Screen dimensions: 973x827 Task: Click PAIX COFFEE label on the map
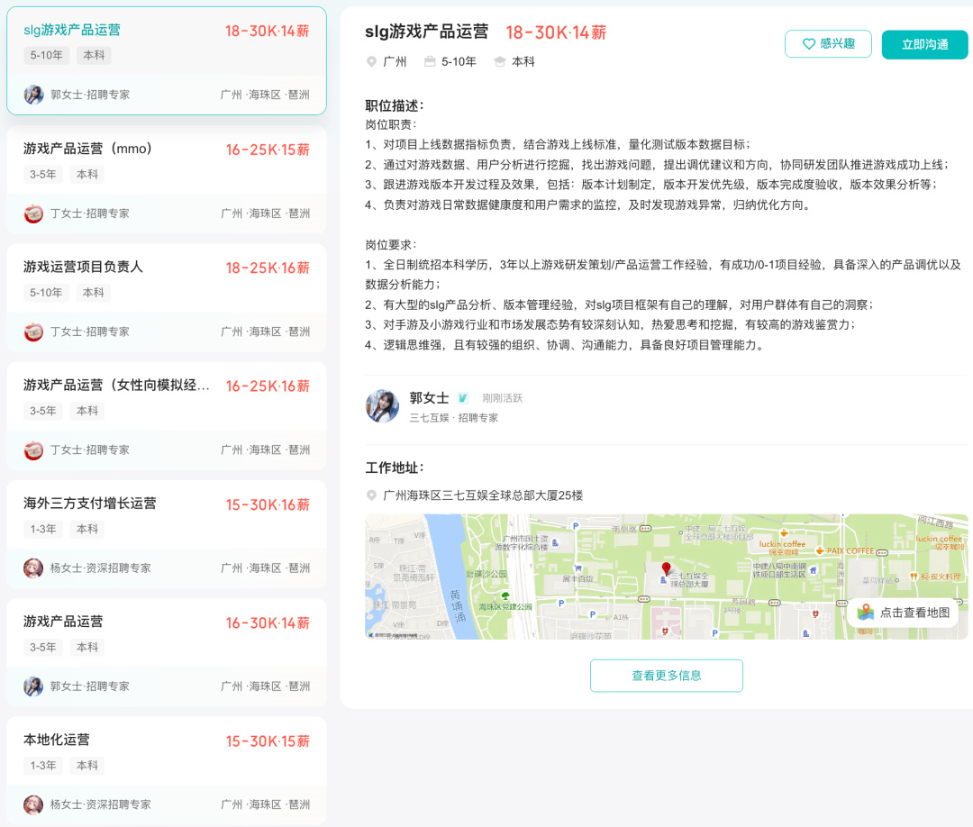tap(850, 551)
